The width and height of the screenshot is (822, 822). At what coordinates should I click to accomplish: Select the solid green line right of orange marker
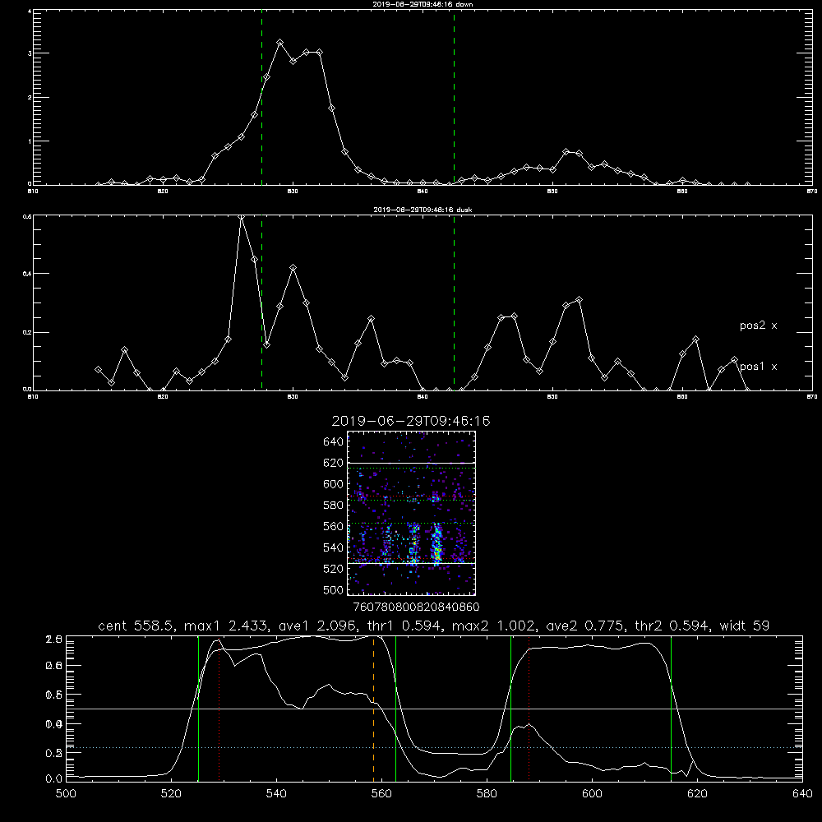pyautogui.click(x=396, y=709)
